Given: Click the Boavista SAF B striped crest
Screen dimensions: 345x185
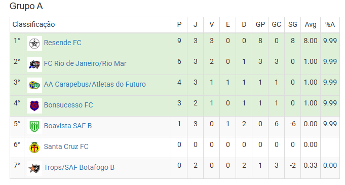Looking at the screenshot, I should 34,127.
